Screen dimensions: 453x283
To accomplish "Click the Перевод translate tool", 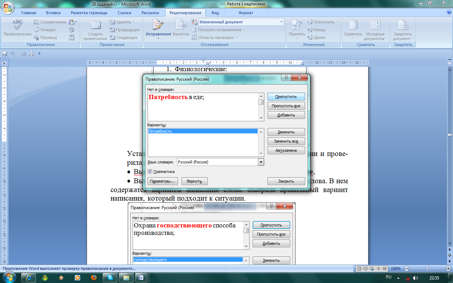I will tap(45, 37).
